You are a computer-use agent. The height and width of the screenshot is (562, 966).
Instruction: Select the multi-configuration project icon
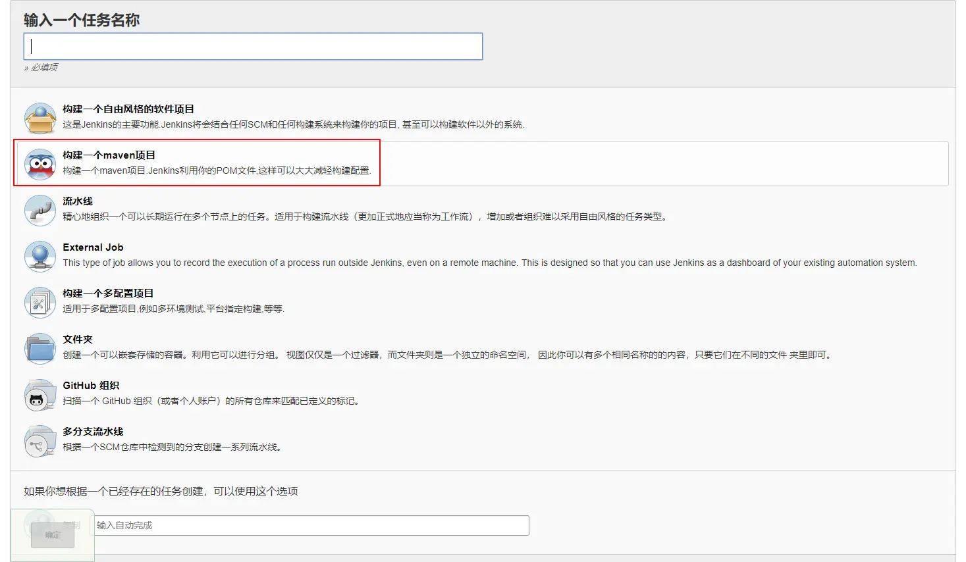pos(40,303)
